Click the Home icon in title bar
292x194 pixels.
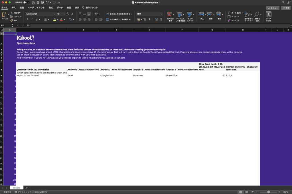(x=33, y=2)
